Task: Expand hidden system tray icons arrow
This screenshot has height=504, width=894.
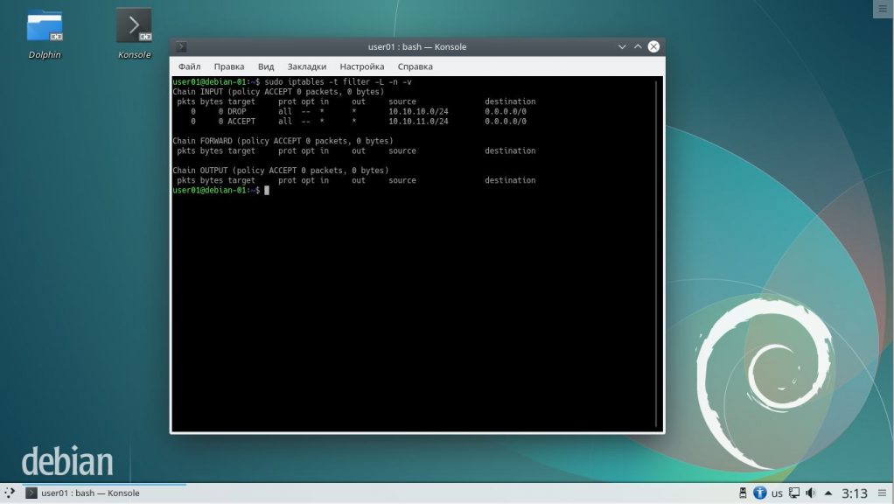Action: 828,493
